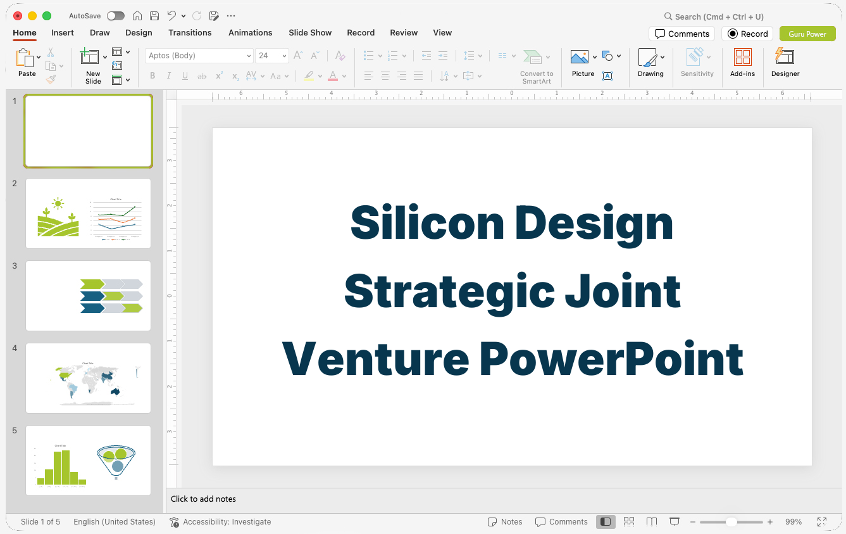Image resolution: width=846 pixels, height=534 pixels.
Task: Click the Subscript icon
Action: coord(235,76)
